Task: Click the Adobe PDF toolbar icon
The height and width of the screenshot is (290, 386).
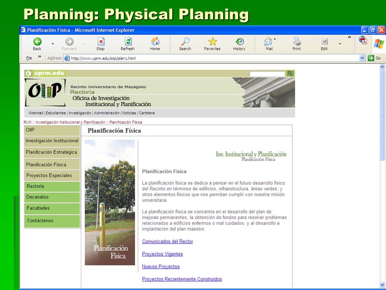Action: 363,40
